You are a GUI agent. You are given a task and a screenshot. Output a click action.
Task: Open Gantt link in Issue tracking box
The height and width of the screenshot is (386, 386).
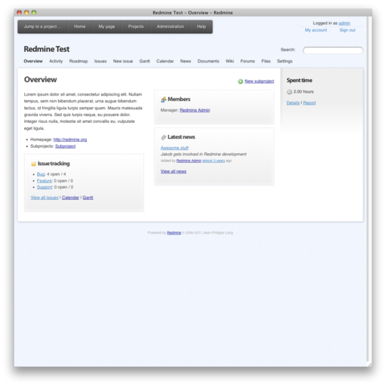coord(87,198)
